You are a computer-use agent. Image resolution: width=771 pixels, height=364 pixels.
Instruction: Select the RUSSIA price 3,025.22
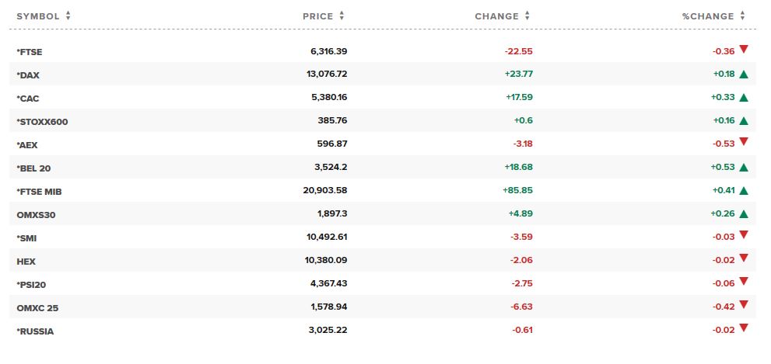[x=328, y=330]
